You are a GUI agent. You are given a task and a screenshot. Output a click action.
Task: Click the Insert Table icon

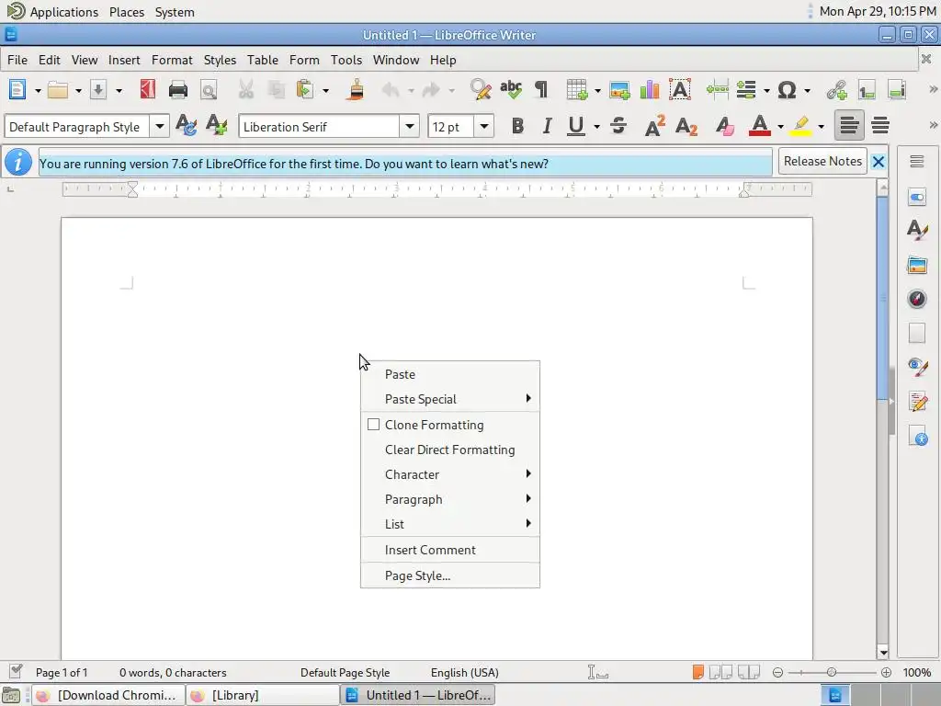[577, 90]
